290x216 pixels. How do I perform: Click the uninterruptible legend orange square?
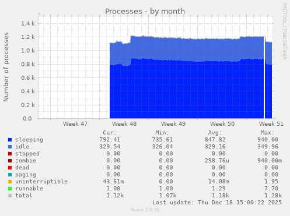(10, 182)
